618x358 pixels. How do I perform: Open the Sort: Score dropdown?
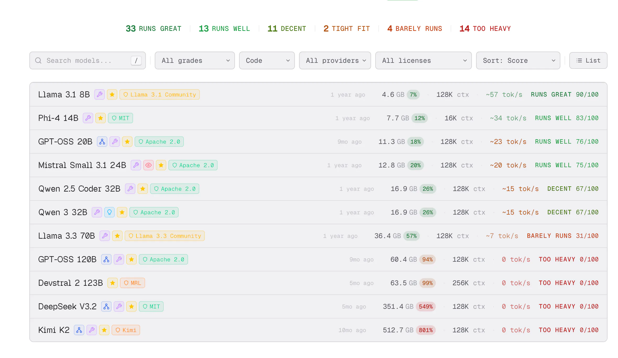pyautogui.click(x=518, y=60)
